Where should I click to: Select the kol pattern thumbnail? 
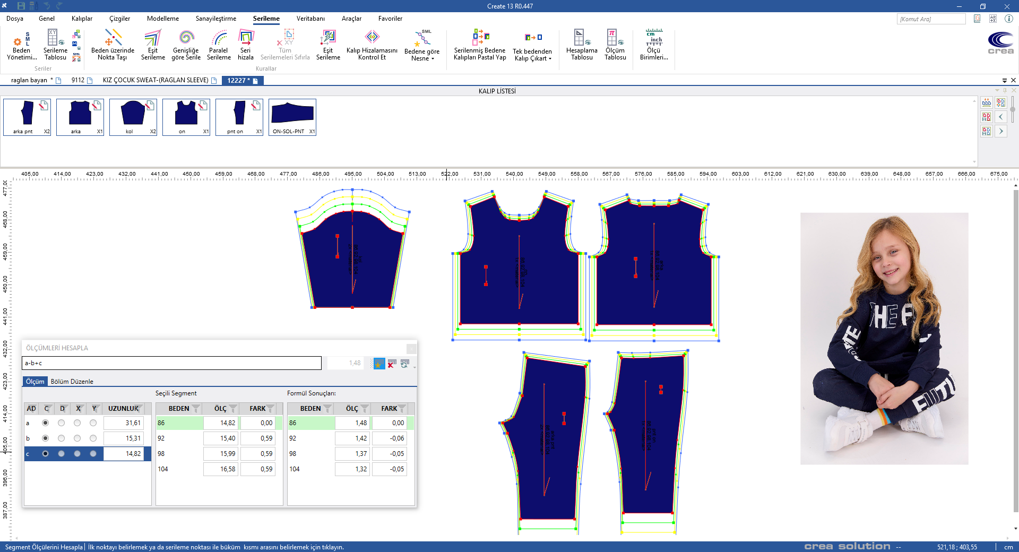[x=133, y=117]
